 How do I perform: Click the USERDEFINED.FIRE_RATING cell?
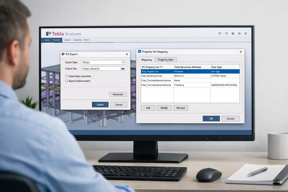(x=225, y=85)
